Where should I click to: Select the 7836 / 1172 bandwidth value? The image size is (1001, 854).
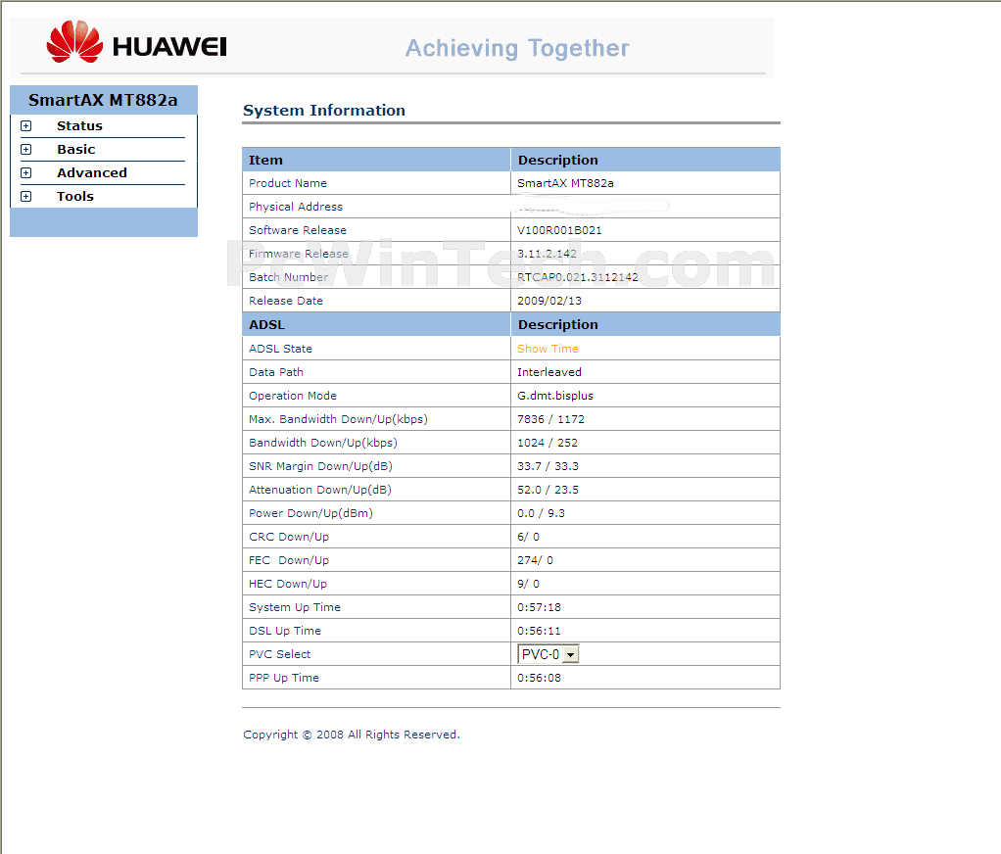(x=550, y=419)
